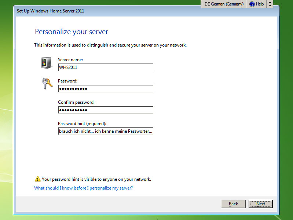The width and height of the screenshot is (293, 220).
Task: Click the Back button
Action: 233,204
